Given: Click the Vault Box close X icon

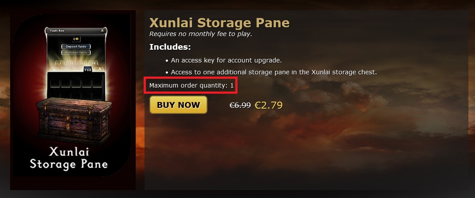Looking at the screenshot, I should pyautogui.click(x=102, y=31).
